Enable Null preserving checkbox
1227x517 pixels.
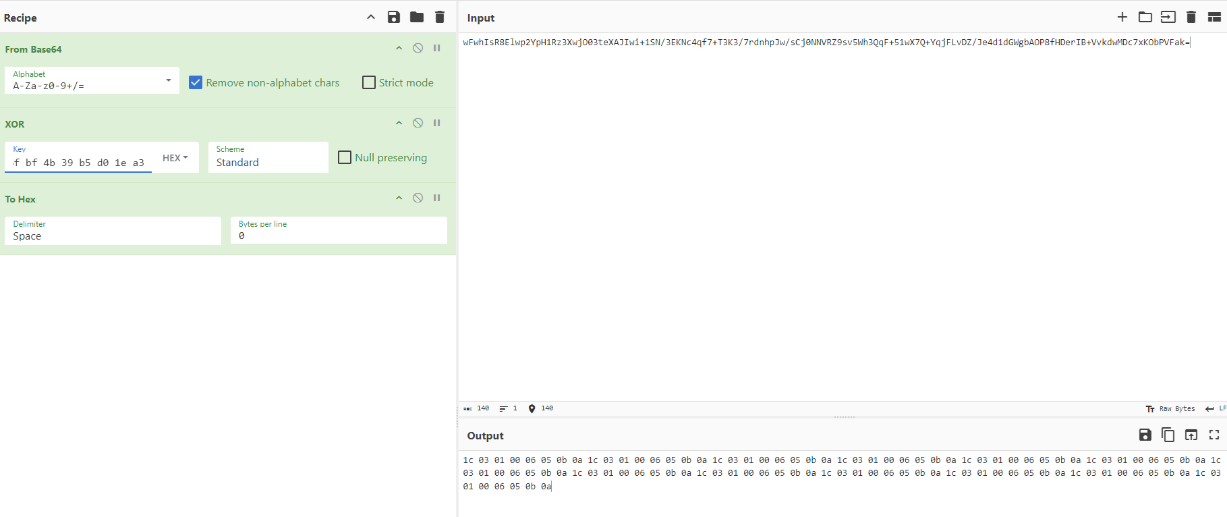click(x=345, y=157)
